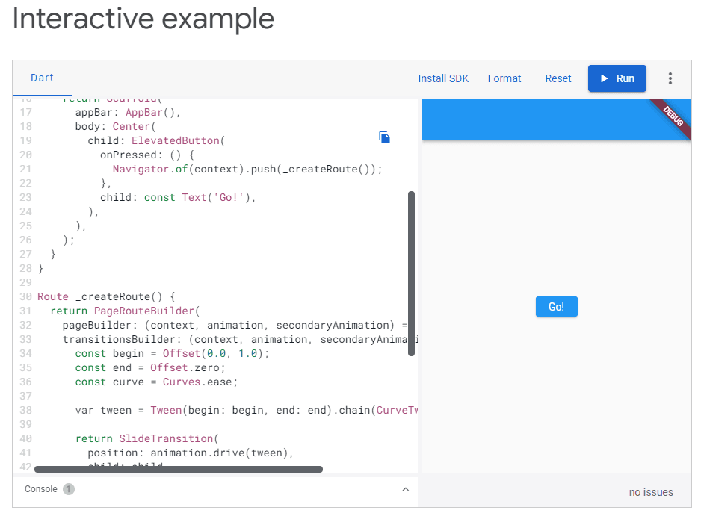704x516 pixels.
Task: Open the Install SDK link
Action: [x=443, y=78]
